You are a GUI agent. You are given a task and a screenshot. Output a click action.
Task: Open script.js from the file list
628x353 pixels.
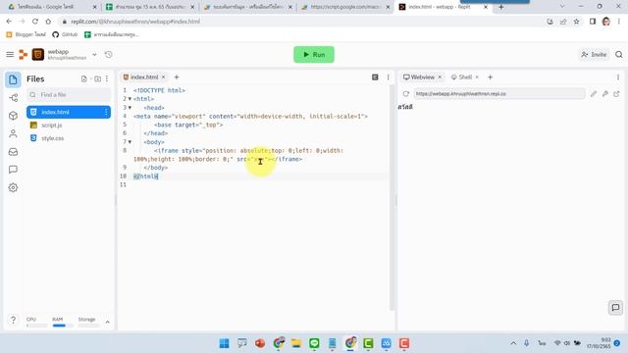click(x=52, y=126)
